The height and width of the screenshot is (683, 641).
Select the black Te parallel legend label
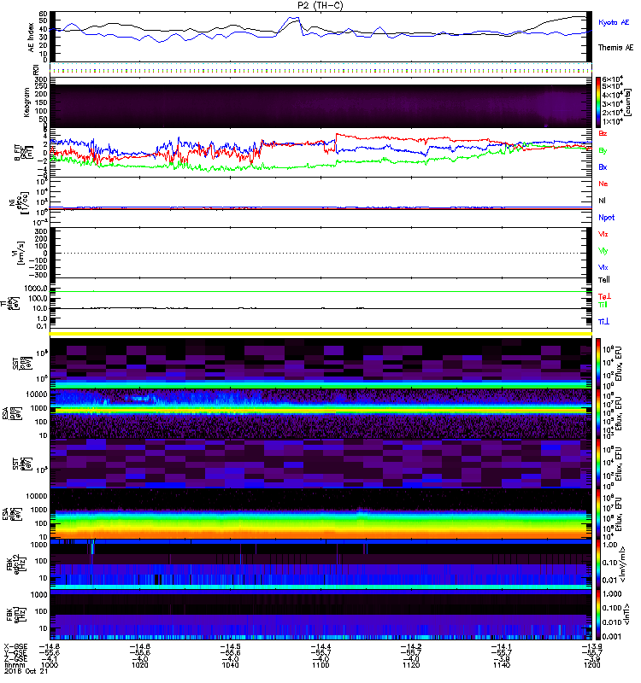(604, 280)
